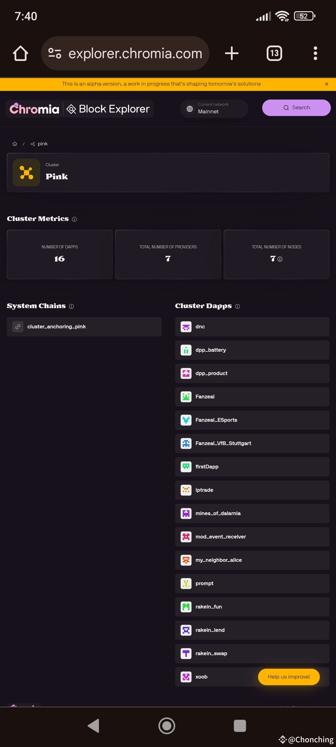Dismiss the alpha version banner
Viewport: 336px width, 747px height.
[327, 84]
